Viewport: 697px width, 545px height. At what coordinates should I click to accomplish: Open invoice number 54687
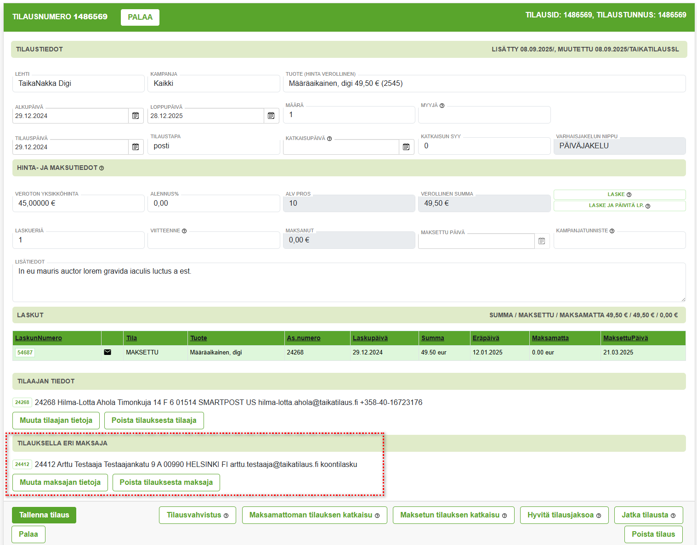pyautogui.click(x=25, y=353)
